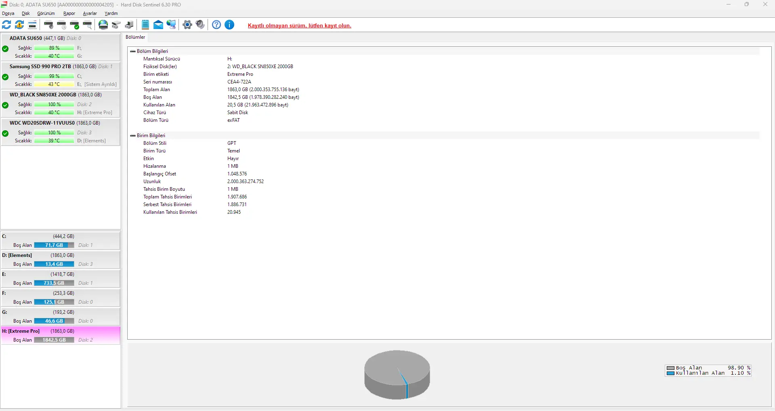Click the Uzunluk value 2.000.363.274.752

tap(246, 182)
